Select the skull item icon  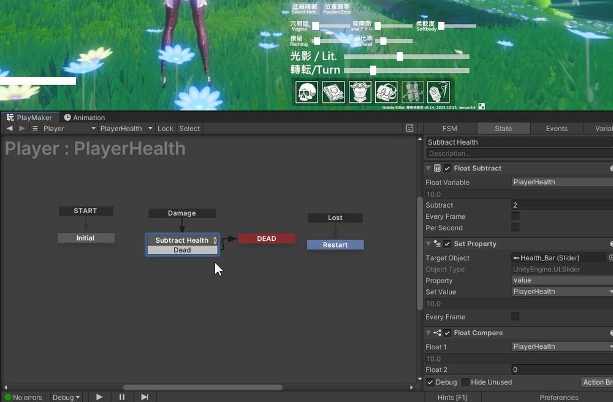click(x=306, y=91)
